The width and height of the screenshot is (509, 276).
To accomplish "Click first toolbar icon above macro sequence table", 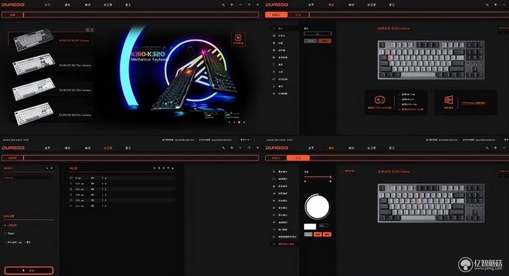I will (x=154, y=168).
